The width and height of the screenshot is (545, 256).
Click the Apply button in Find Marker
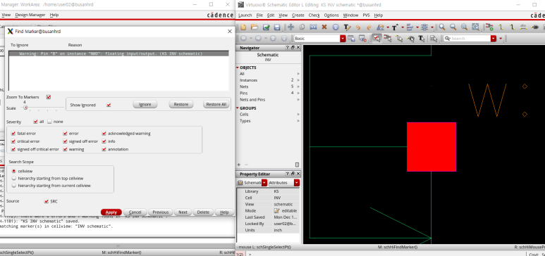click(x=111, y=212)
